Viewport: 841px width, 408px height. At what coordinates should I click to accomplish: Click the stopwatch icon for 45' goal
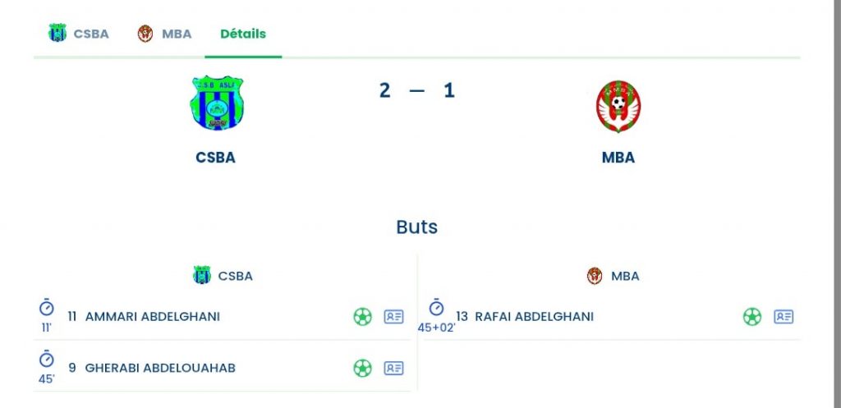tap(47, 360)
